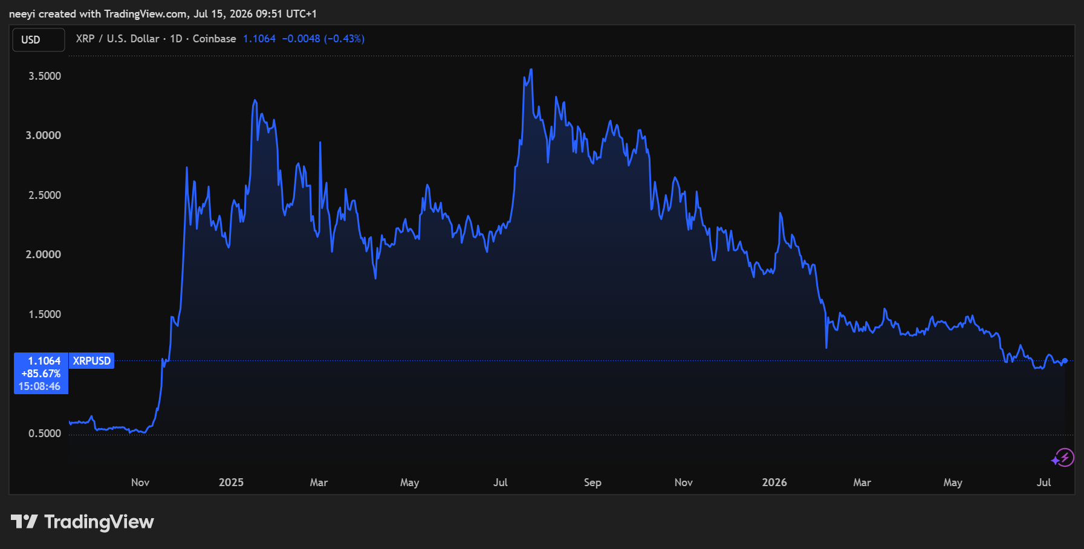Select the 2026 label on time axis
1084x549 pixels.
point(774,482)
